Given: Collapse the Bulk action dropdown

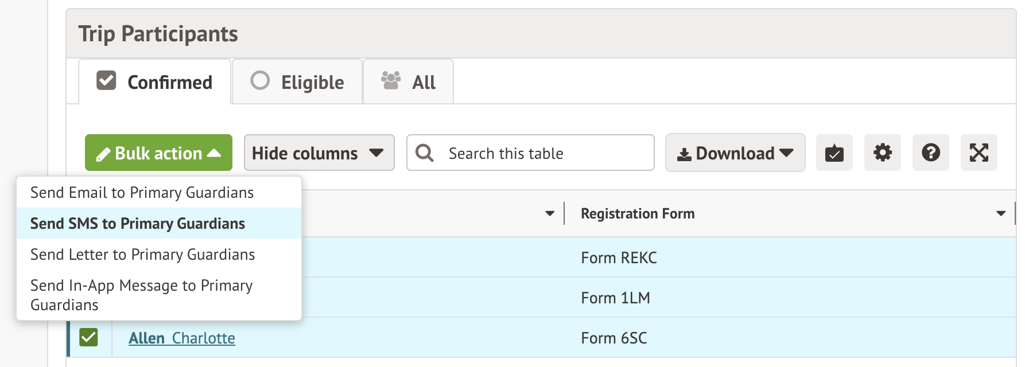Looking at the screenshot, I should (x=158, y=153).
